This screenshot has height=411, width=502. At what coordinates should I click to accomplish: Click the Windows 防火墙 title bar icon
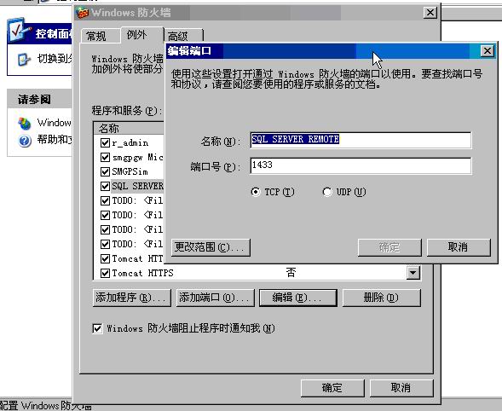(83, 13)
